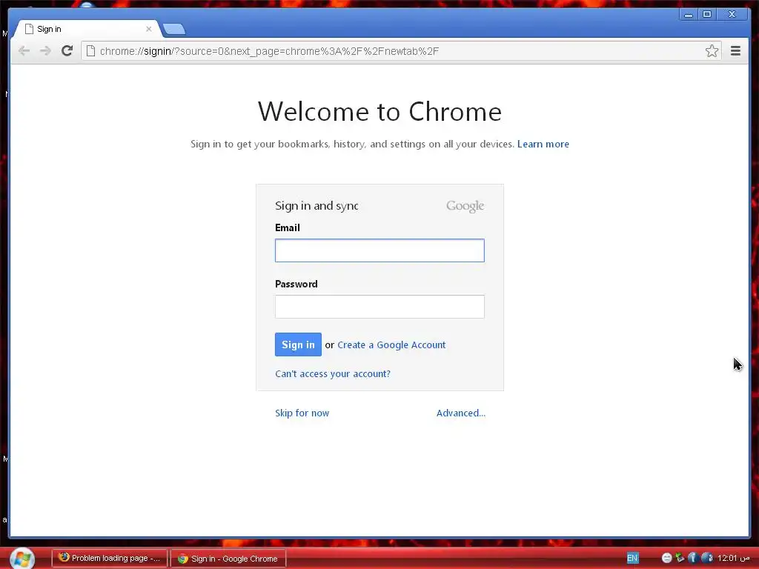
Task: Minimize the Chrome window
Action: (689, 15)
